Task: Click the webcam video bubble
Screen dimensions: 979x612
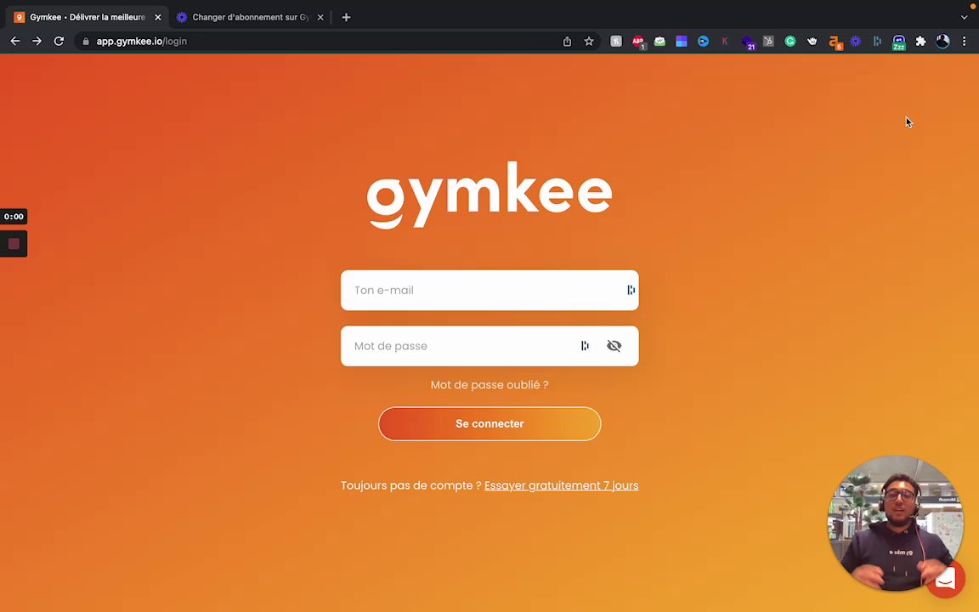Action: 896,524
